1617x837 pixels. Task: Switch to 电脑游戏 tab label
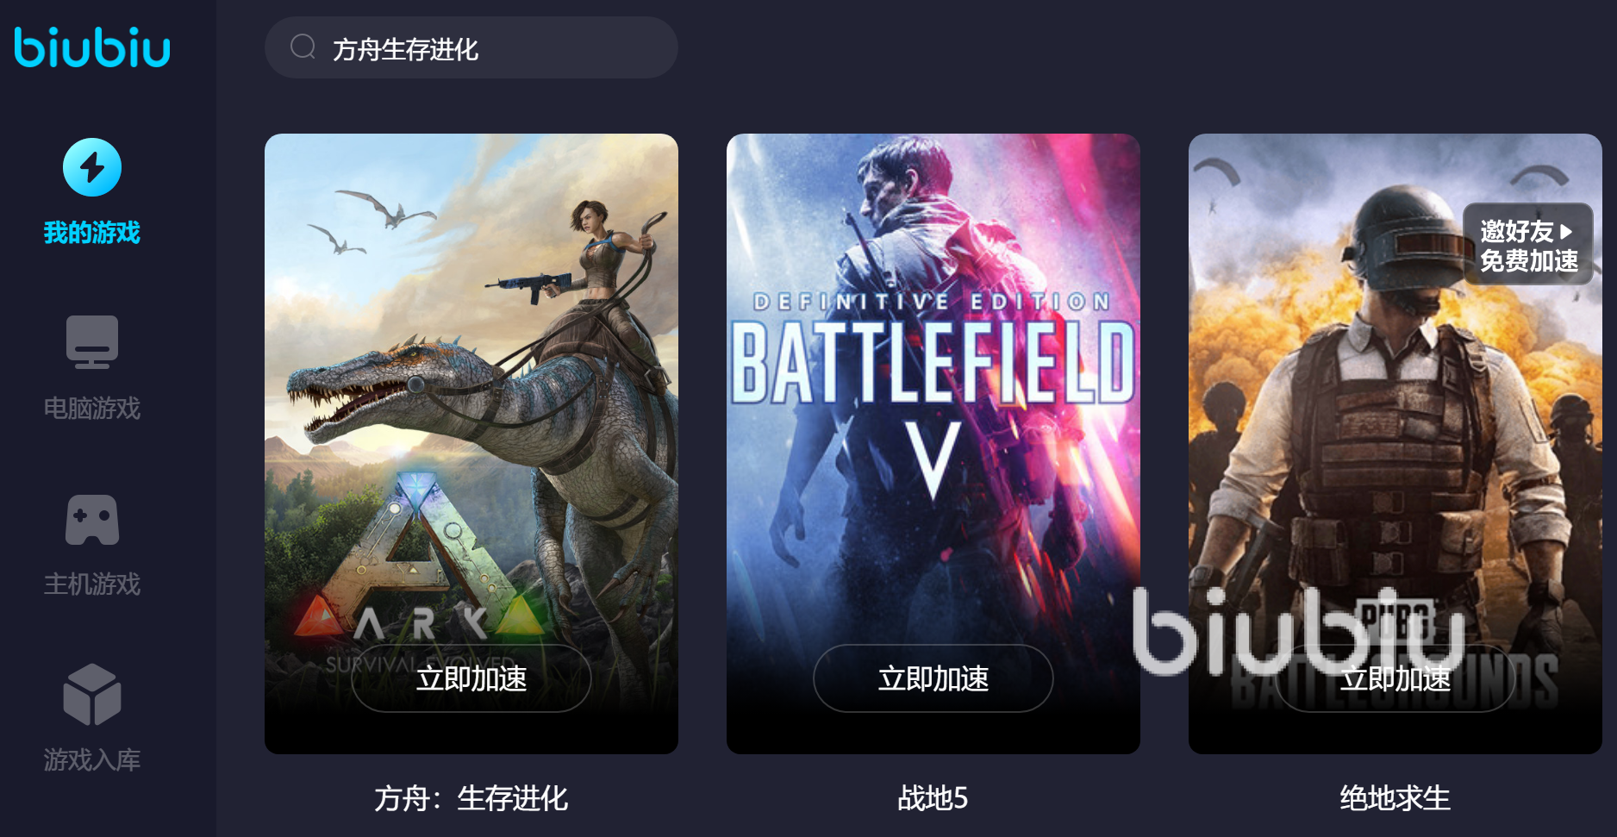[x=92, y=409]
